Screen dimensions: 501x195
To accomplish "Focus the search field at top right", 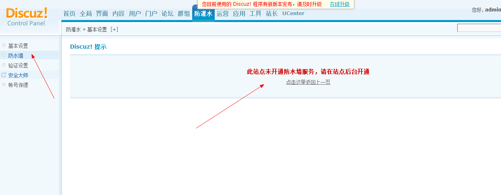I will click(x=479, y=28).
